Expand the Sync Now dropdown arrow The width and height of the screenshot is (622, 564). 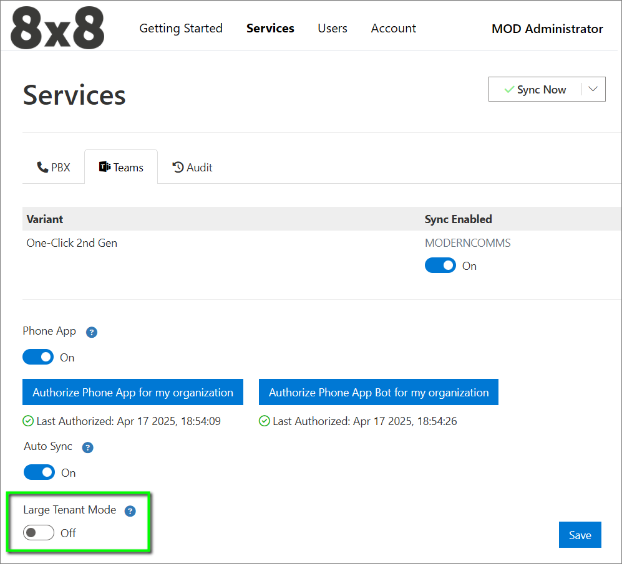click(593, 89)
